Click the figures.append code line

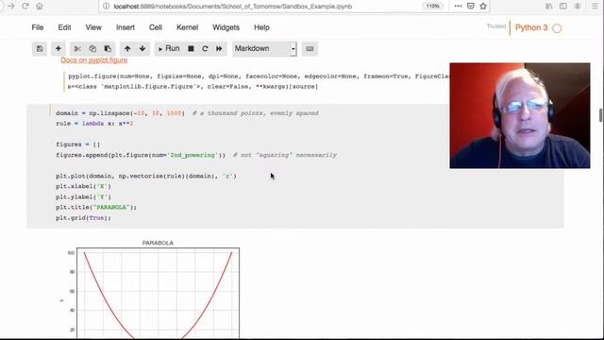coord(196,155)
